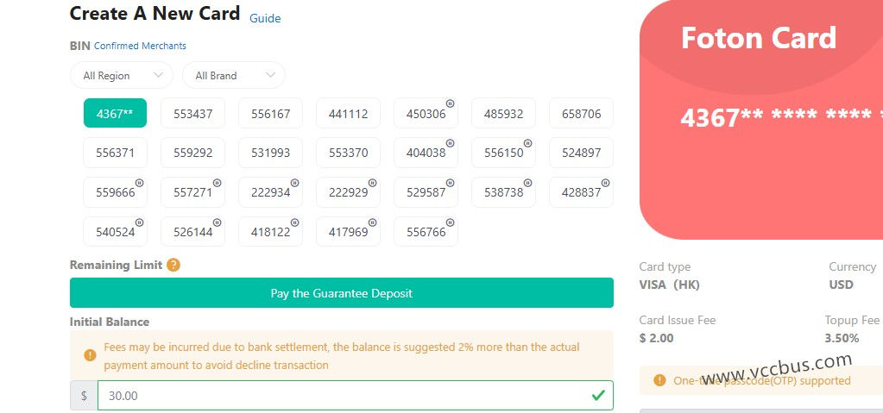Select the 4367** BIN option
Screen dimensions: 883x413
(115, 113)
